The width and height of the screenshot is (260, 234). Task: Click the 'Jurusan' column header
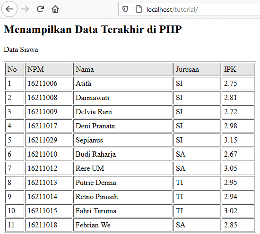197,69
